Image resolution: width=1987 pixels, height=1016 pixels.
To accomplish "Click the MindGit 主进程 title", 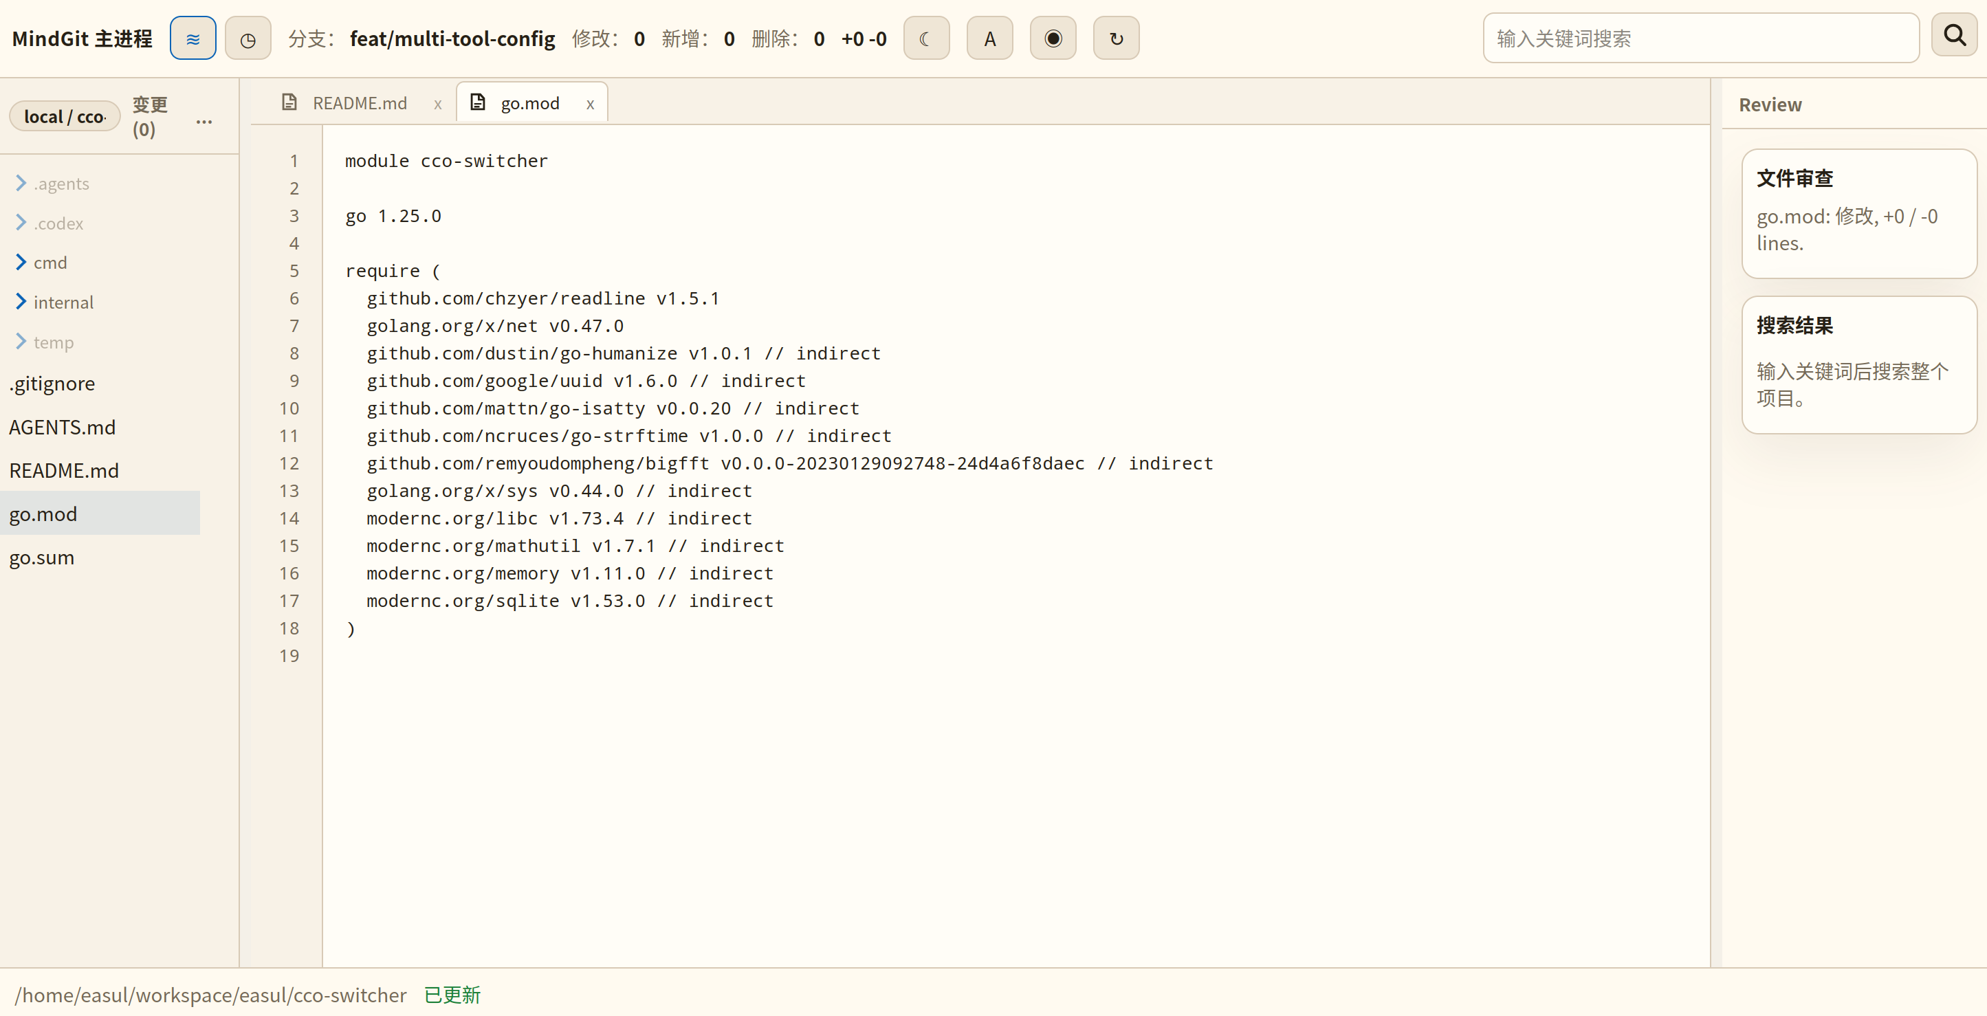I will coord(82,38).
